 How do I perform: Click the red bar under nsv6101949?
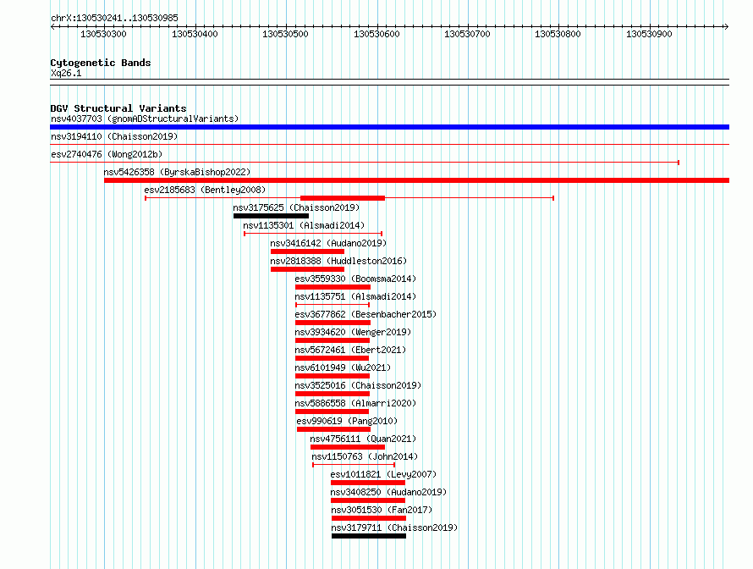(x=333, y=376)
